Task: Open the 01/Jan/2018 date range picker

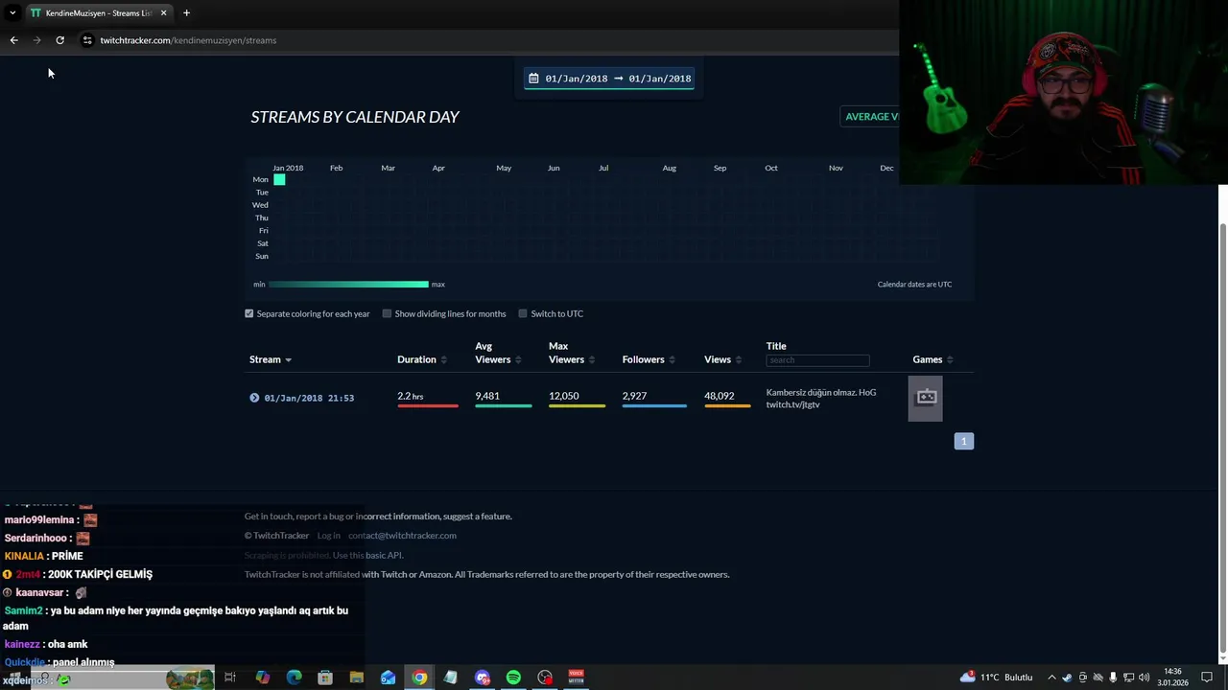Action: [609, 79]
